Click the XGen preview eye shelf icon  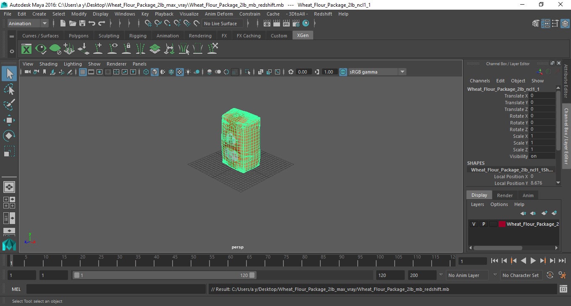tap(41, 49)
